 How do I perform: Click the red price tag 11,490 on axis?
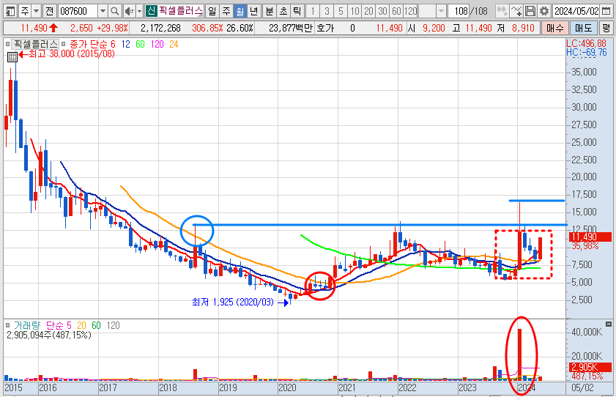point(590,237)
